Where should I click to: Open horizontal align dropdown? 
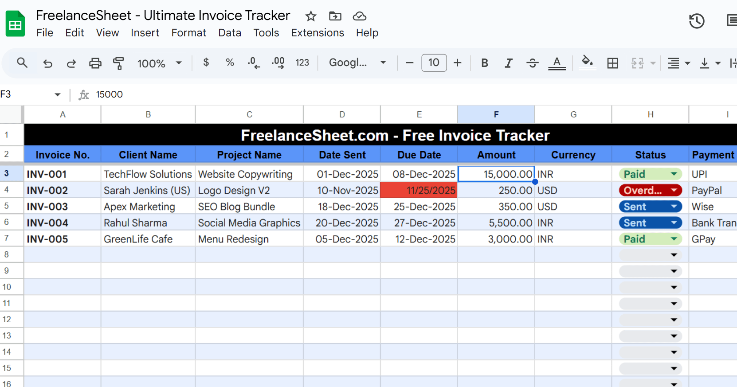pyautogui.click(x=679, y=63)
